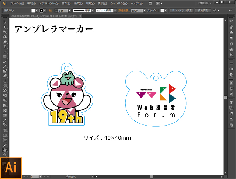Open the Arrange Documents dropdown

point(159,3)
